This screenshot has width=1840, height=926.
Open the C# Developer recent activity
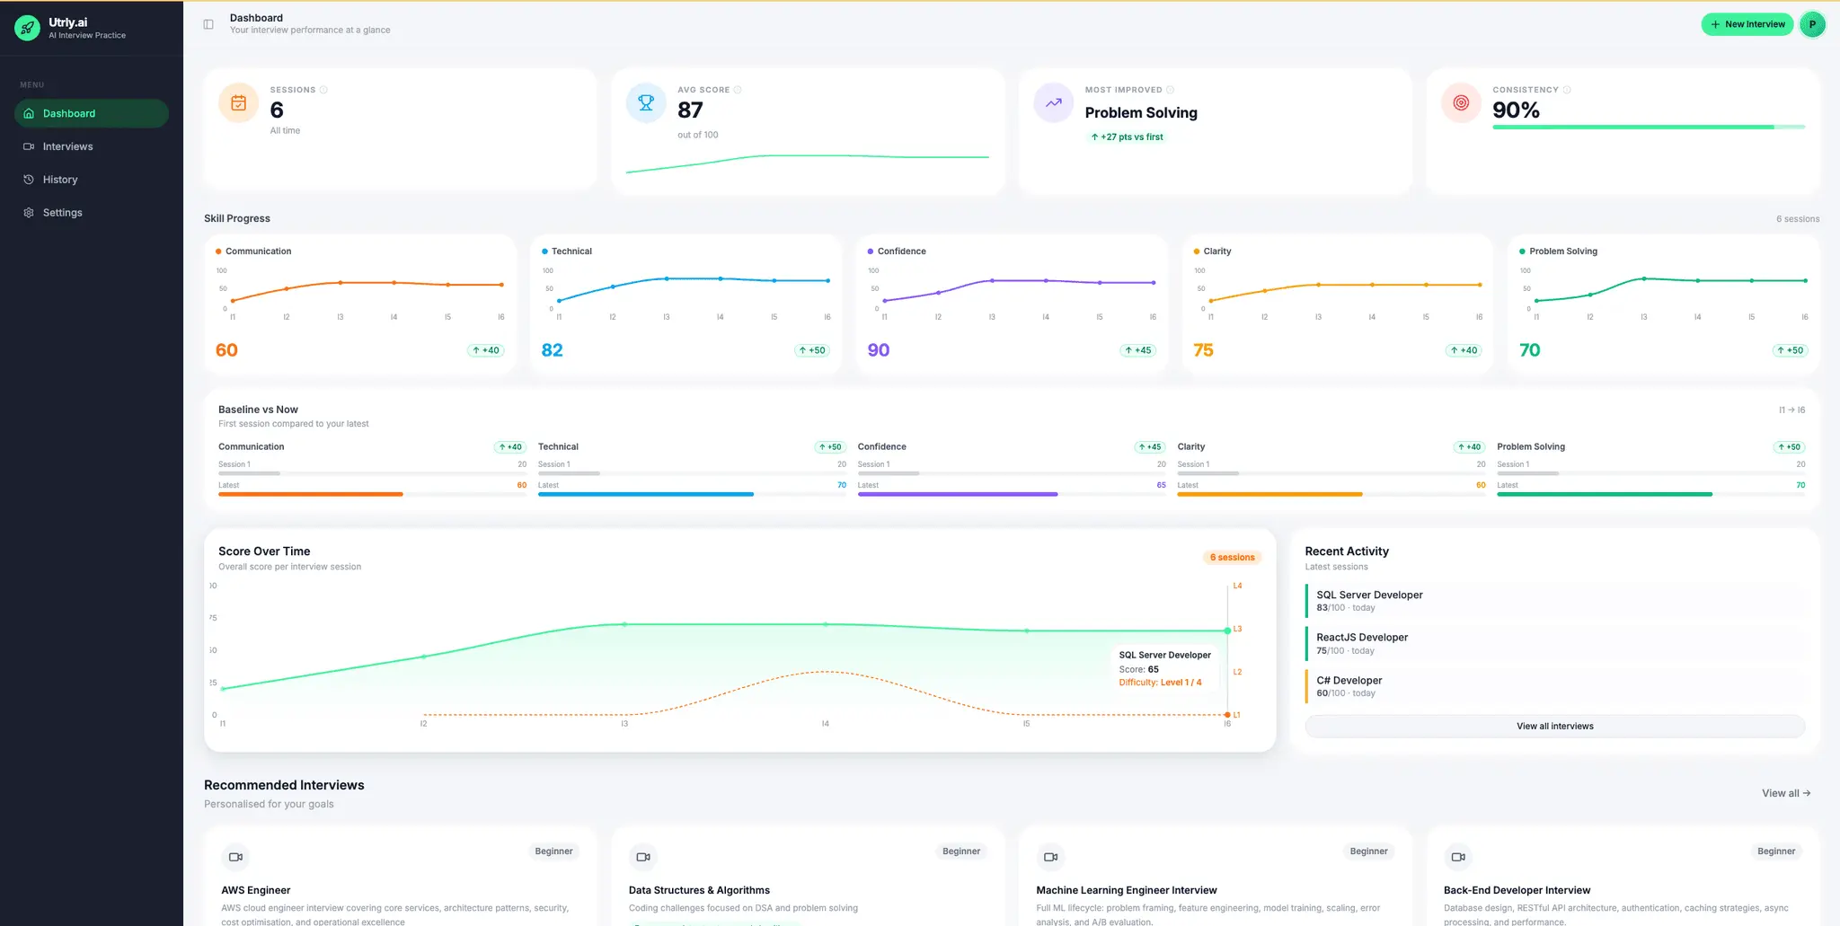pos(1554,687)
